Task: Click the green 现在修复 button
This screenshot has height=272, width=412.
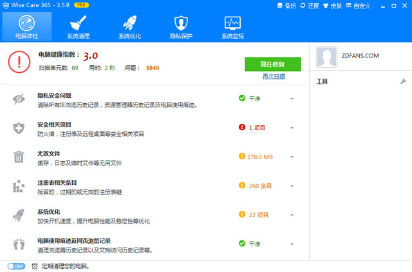Action: tap(273, 64)
